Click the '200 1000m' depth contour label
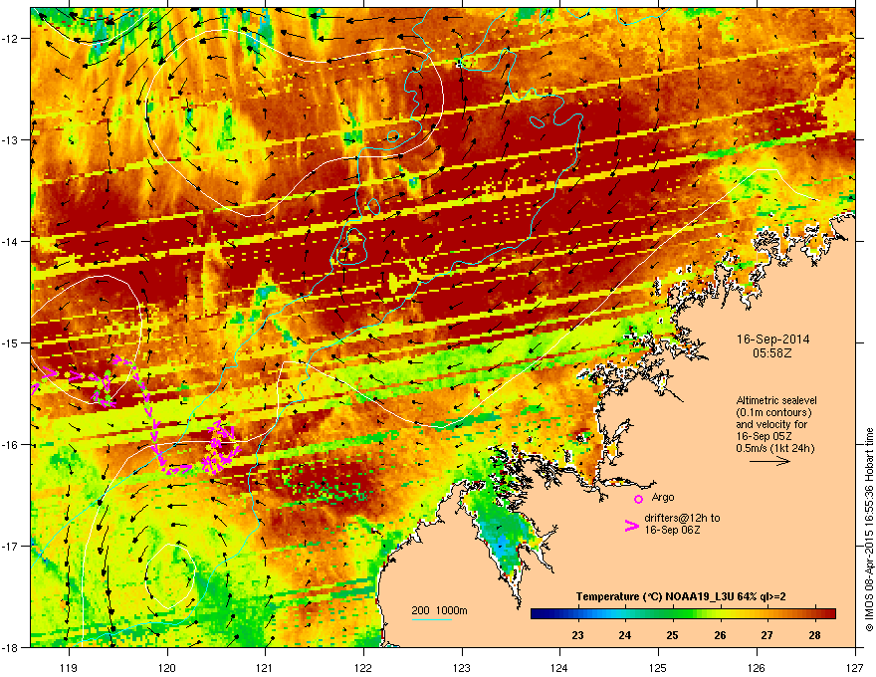This screenshot has height=677, width=876. (x=440, y=610)
